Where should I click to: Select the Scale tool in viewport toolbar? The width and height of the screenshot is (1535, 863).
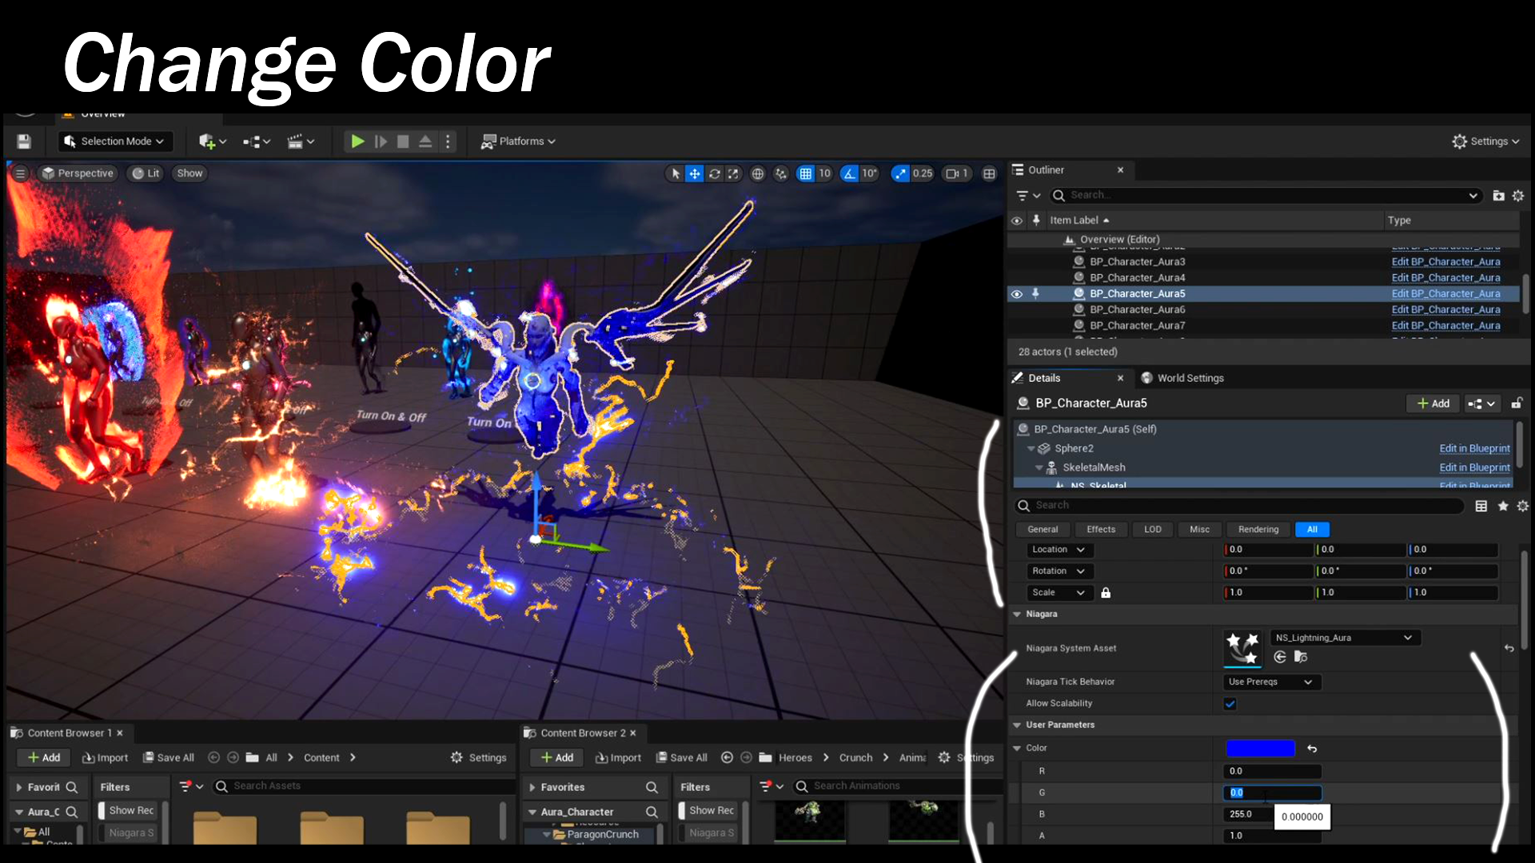pyautogui.click(x=734, y=173)
